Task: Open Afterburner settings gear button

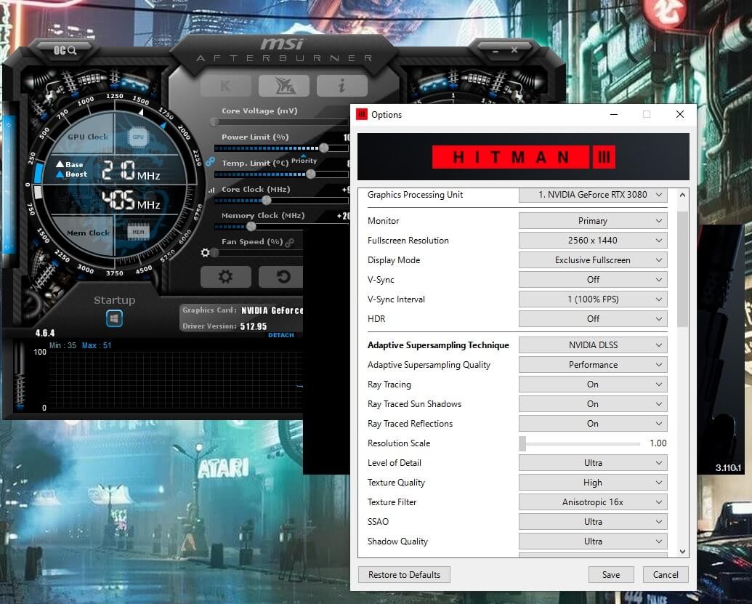Action: click(225, 277)
